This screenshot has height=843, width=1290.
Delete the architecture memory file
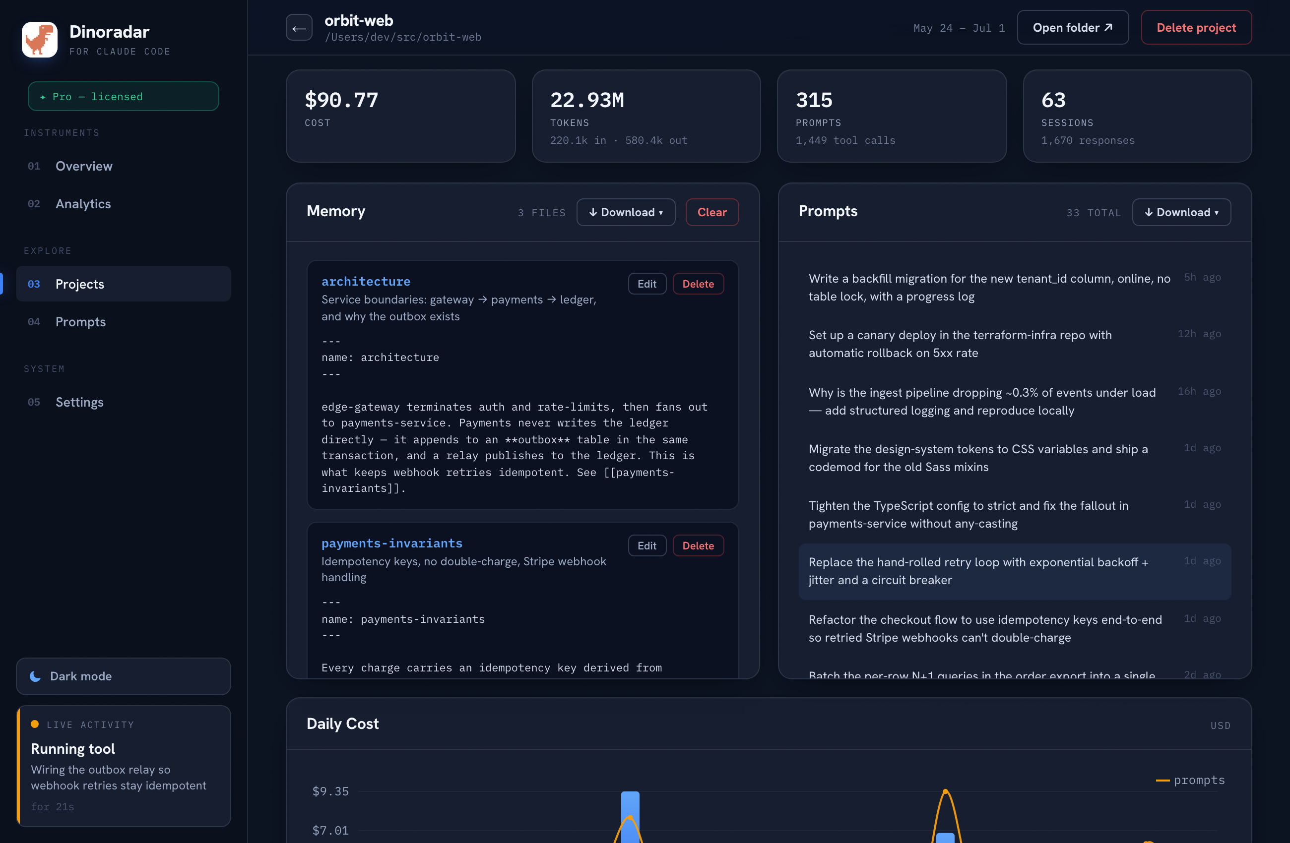tap(698, 284)
